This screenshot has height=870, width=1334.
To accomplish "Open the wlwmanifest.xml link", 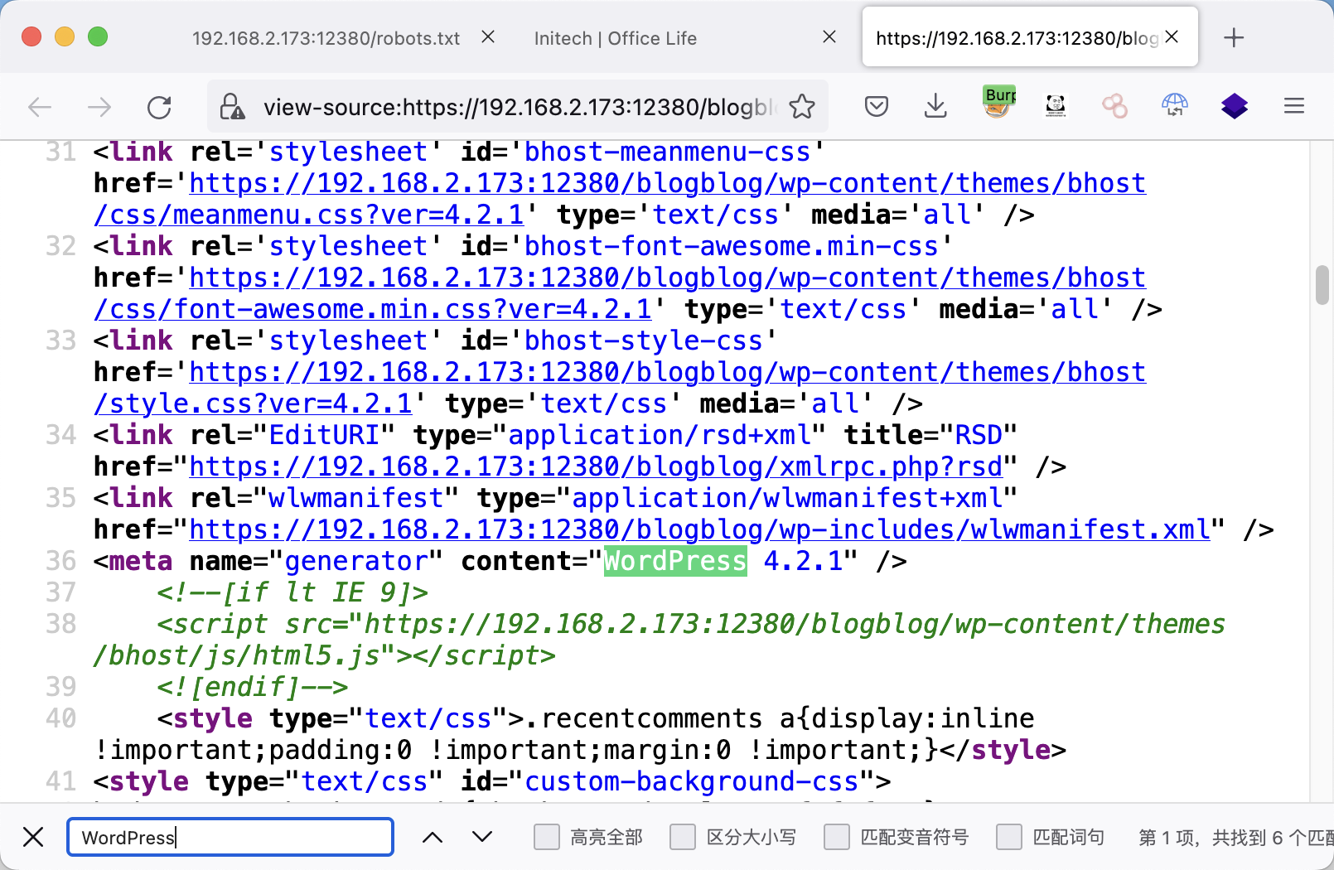I will point(699,530).
